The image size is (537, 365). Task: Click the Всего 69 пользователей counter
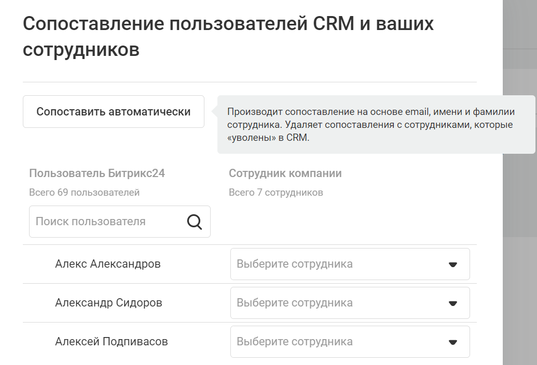click(85, 193)
